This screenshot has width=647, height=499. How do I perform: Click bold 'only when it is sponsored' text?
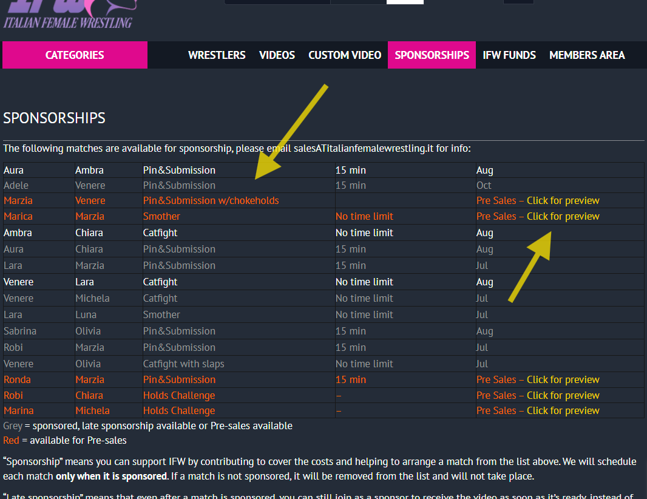[x=112, y=477]
